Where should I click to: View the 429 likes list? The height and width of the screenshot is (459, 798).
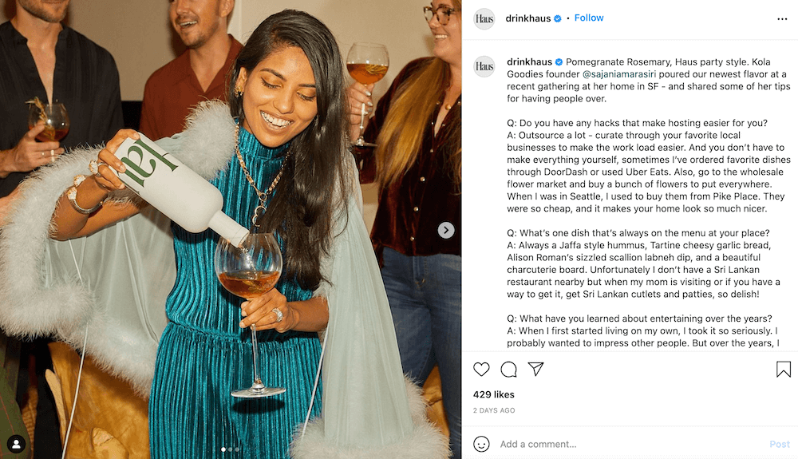[x=493, y=394]
